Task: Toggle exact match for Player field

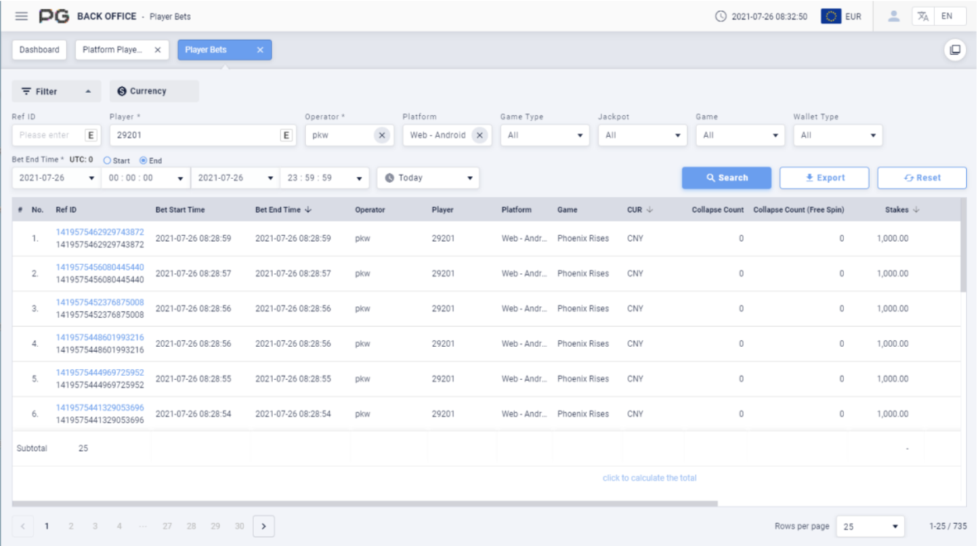Action: (x=286, y=135)
